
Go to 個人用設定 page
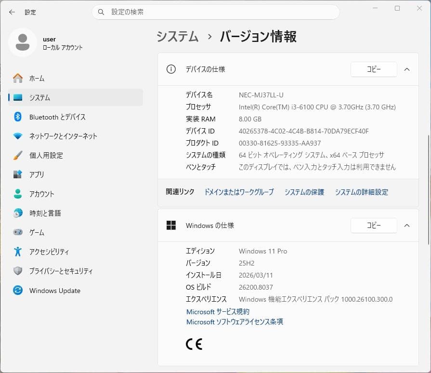coord(76,155)
